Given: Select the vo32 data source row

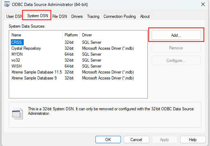Looking at the screenshot, I should (16, 60).
